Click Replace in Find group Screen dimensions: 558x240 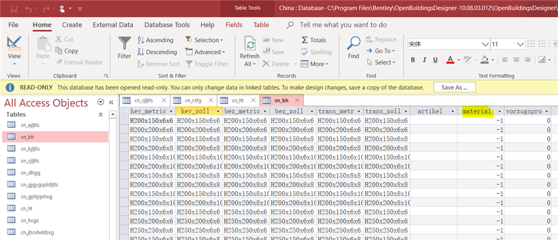tap(380, 40)
